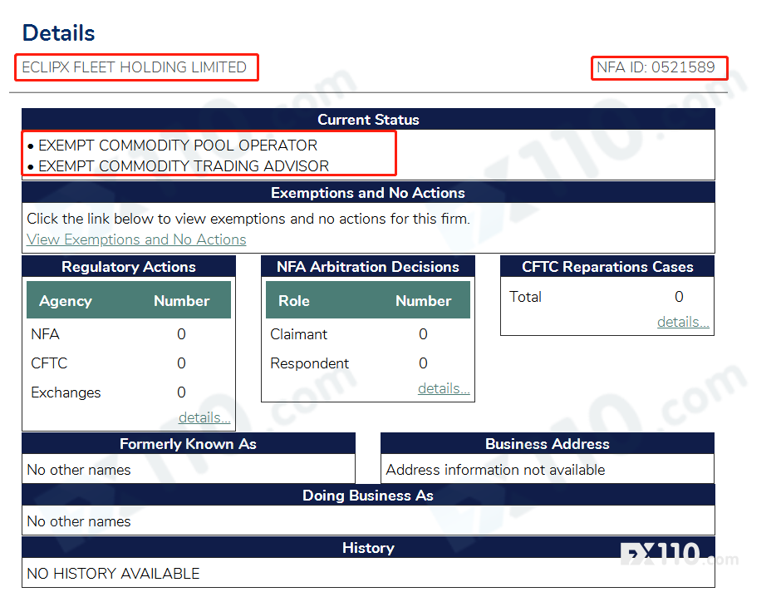Open the View Exemptions and No Actions link
This screenshot has width=781, height=607.
point(136,239)
